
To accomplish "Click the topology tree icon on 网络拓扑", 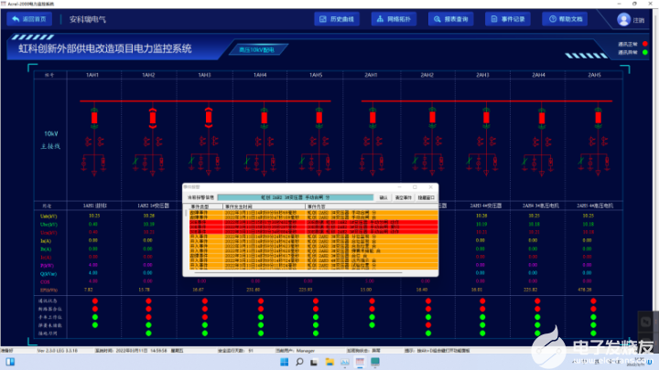I will (380, 19).
